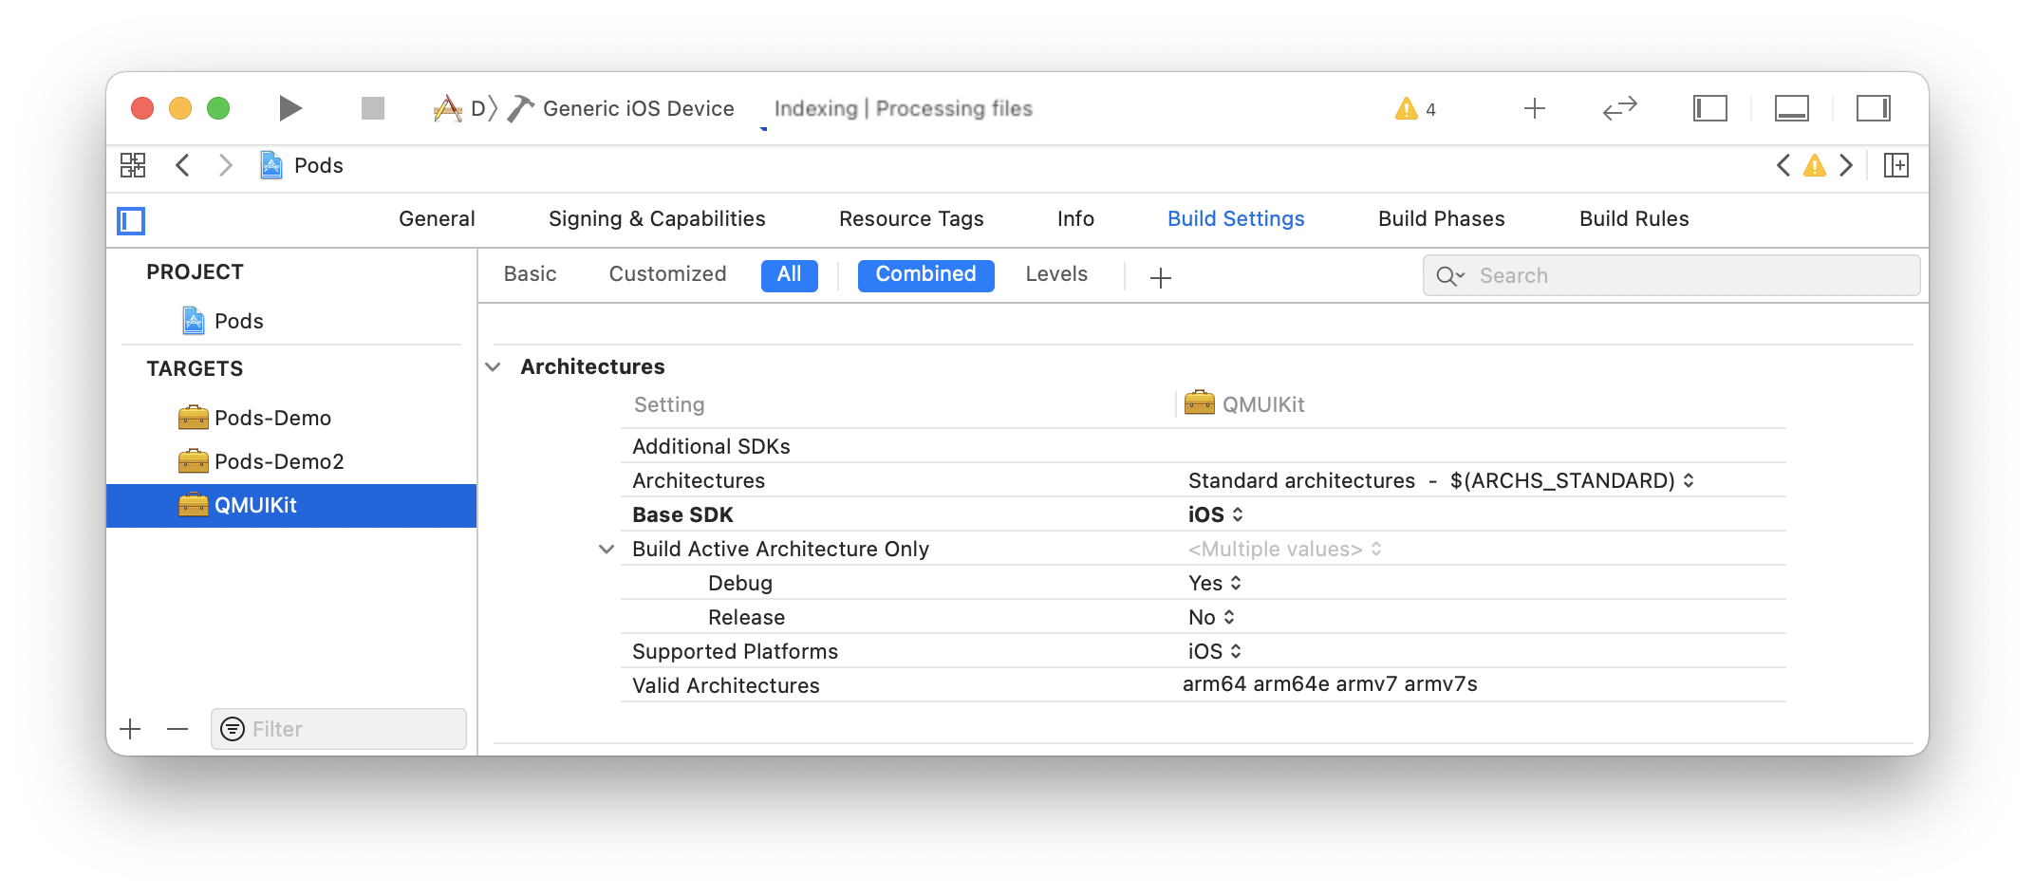The width and height of the screenshot is (2035, 896).
Task: Add an editor pane
Action: click(x=1896, y=165)
